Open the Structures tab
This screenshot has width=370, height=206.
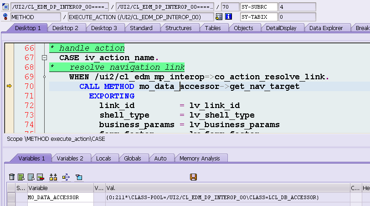(x=179, y=28)
